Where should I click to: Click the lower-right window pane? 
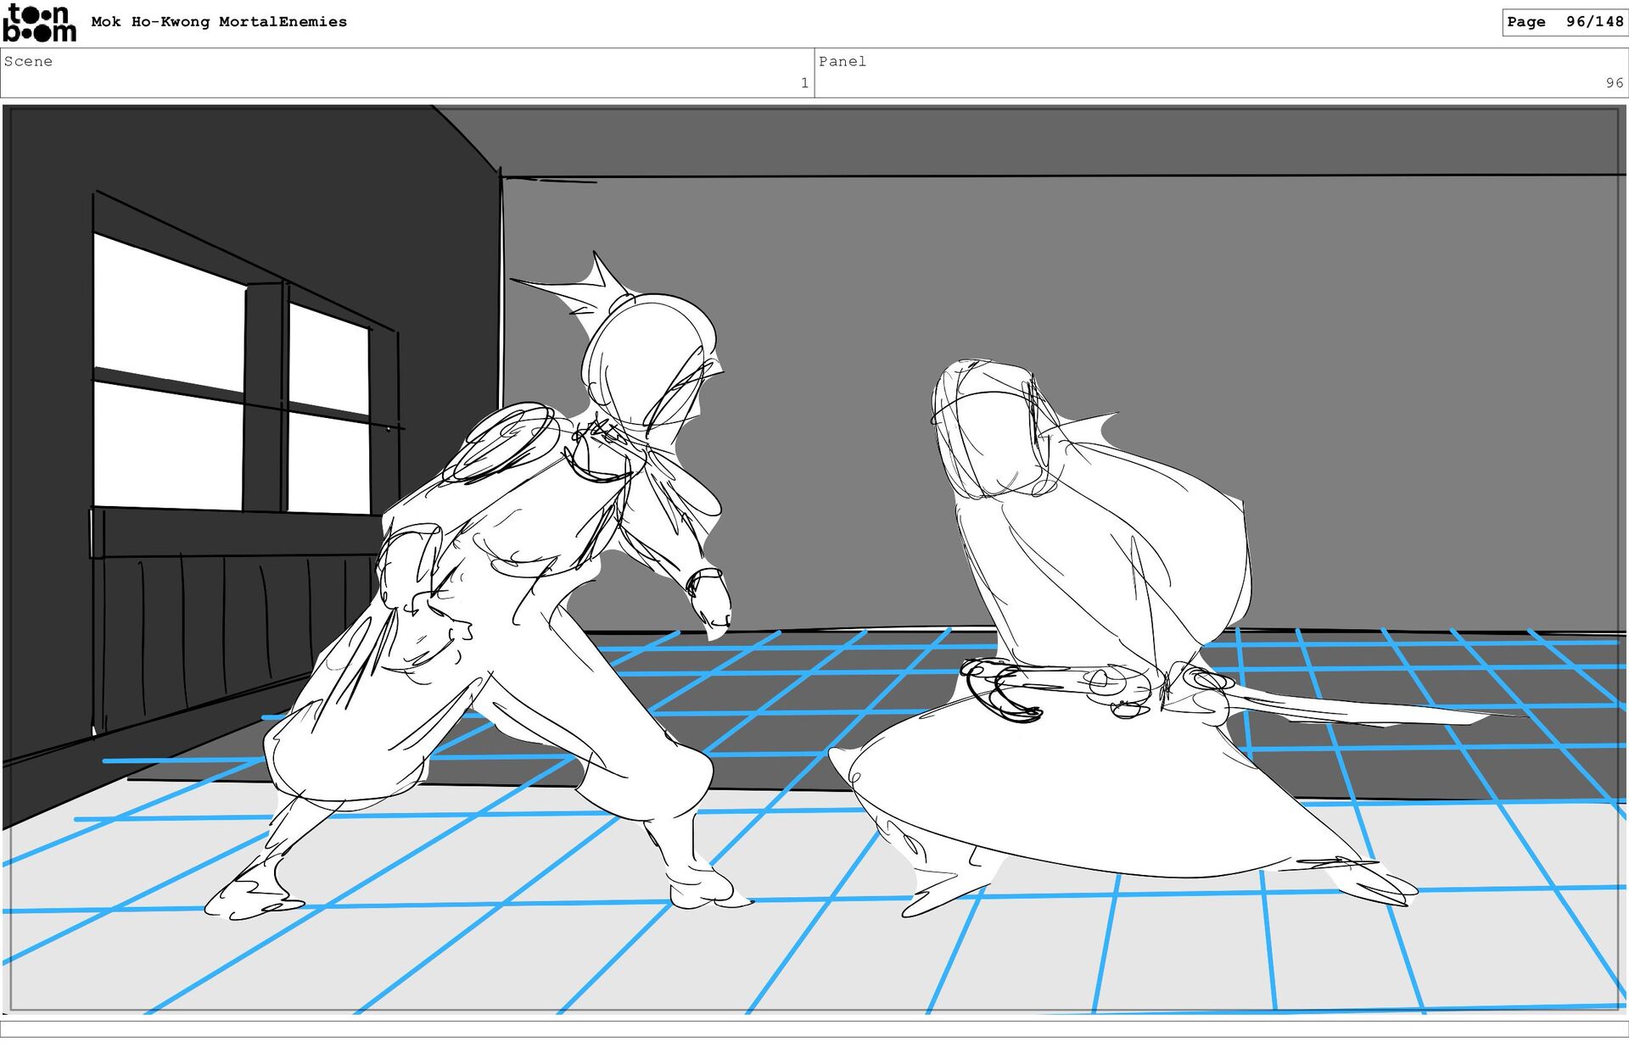327,462
